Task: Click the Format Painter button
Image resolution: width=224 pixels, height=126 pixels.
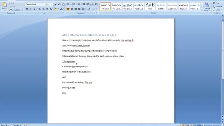Action: point(16,10)
